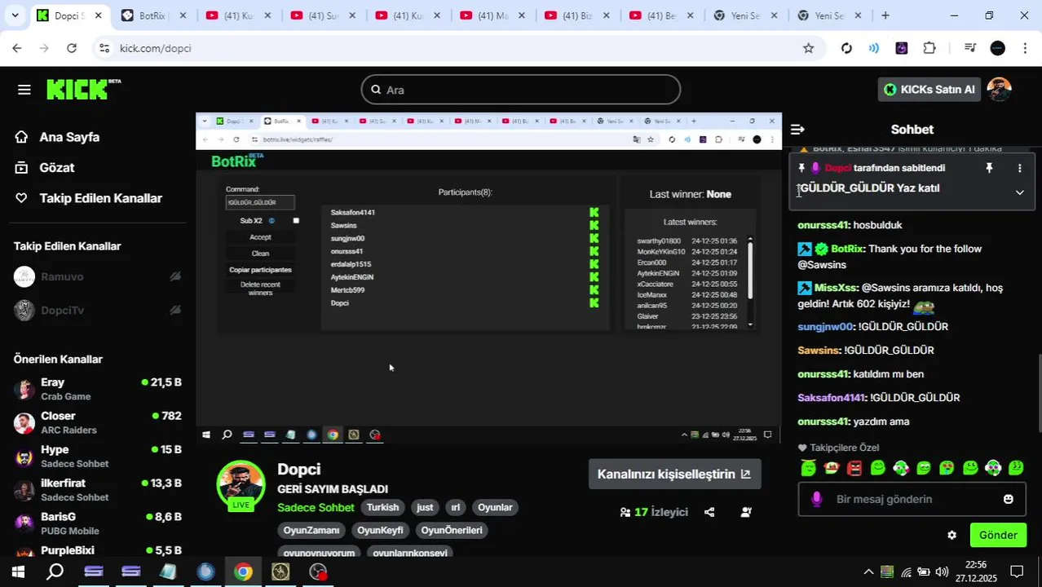Open the Windows Start menu
Screen dimensions: 1042x587
click(18, 572)
